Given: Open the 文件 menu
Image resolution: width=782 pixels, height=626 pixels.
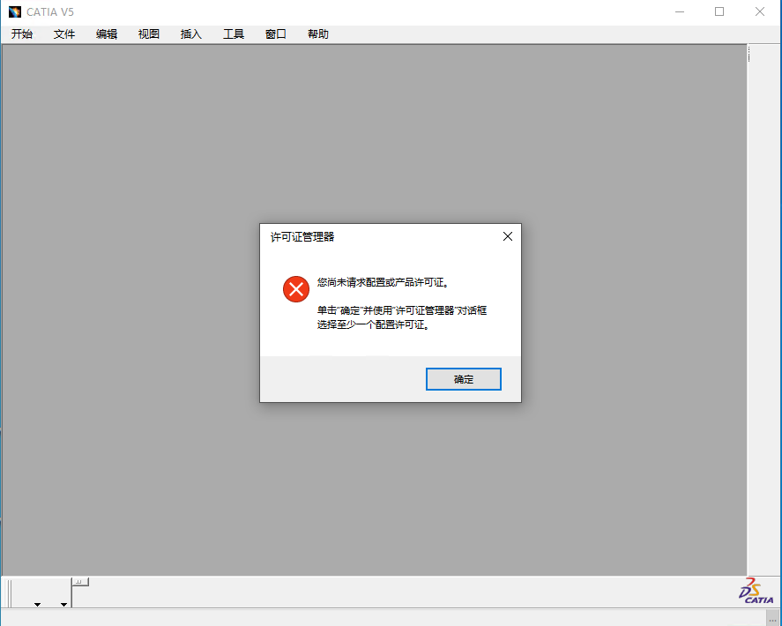Looking at the screenshot, I should [64, 34].
